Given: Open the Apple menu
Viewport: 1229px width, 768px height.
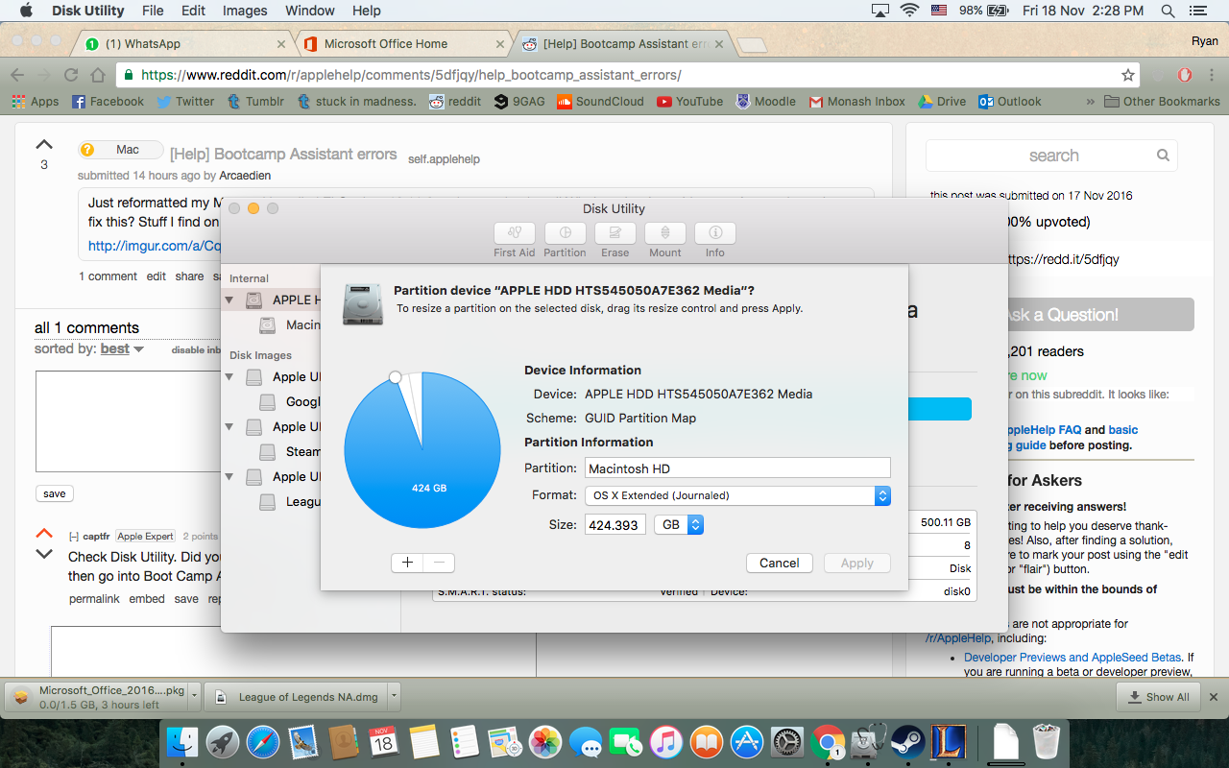Looking at the screenshot, I should [26, 11].
